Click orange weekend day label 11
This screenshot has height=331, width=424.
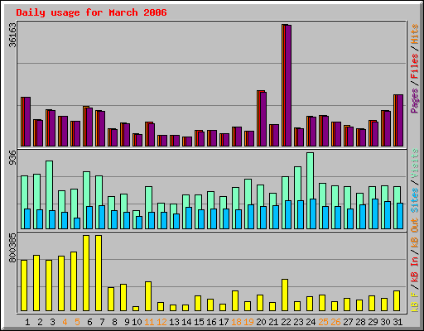(x=149, y=322)
